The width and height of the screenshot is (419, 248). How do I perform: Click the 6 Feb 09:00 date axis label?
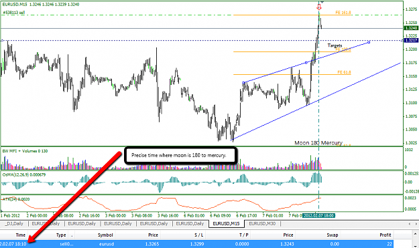click(220, 215)
